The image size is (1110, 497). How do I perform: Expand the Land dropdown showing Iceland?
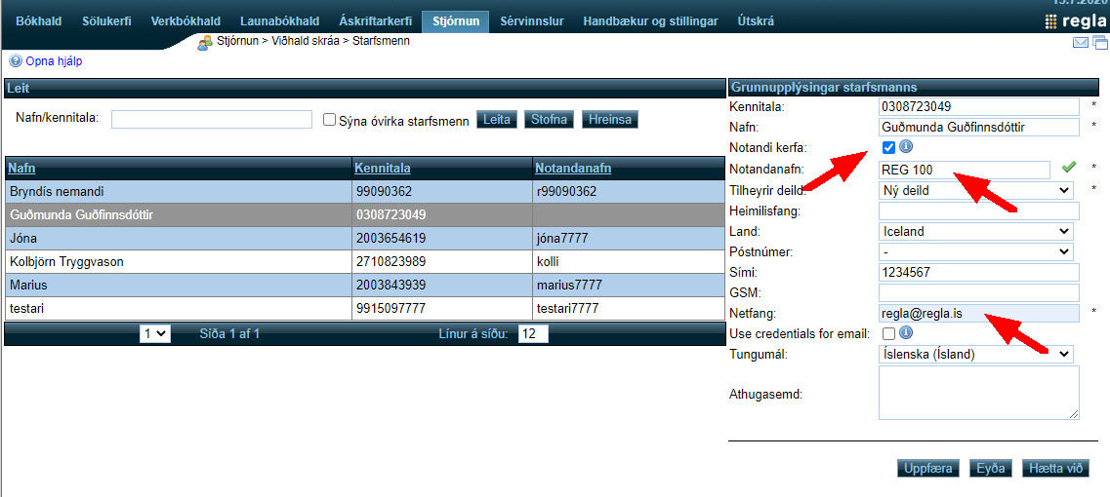pyautogui.click(x=975, y=231)
